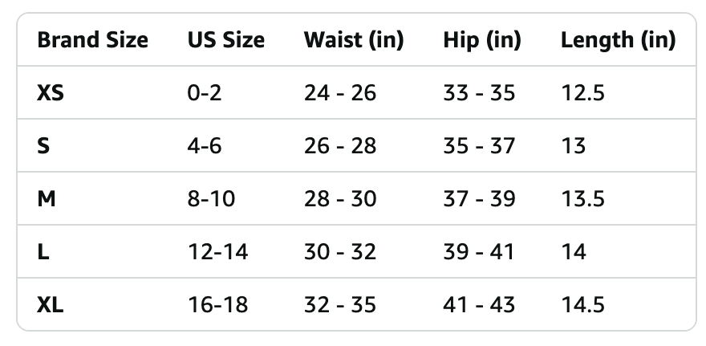This screenshot has width=706, height=346.
Task: Select the XS brand size cell
Action: click(x=51, y=93)
